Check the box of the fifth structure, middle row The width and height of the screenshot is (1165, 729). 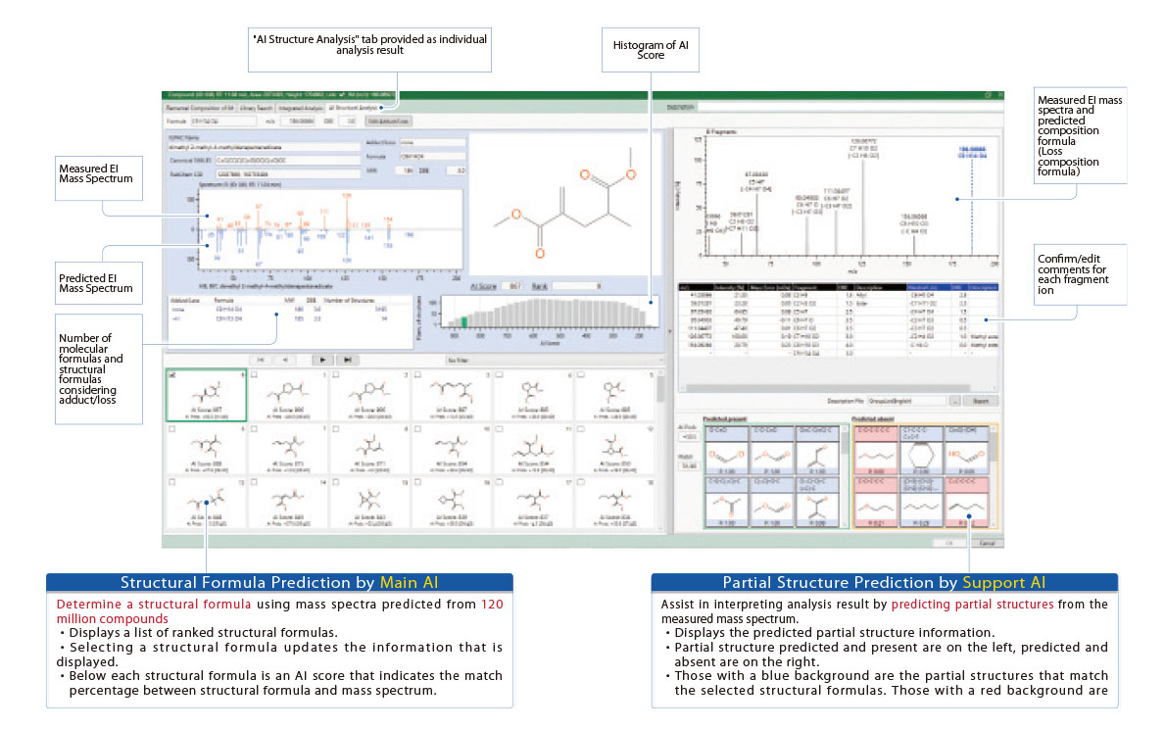point(500,429)
